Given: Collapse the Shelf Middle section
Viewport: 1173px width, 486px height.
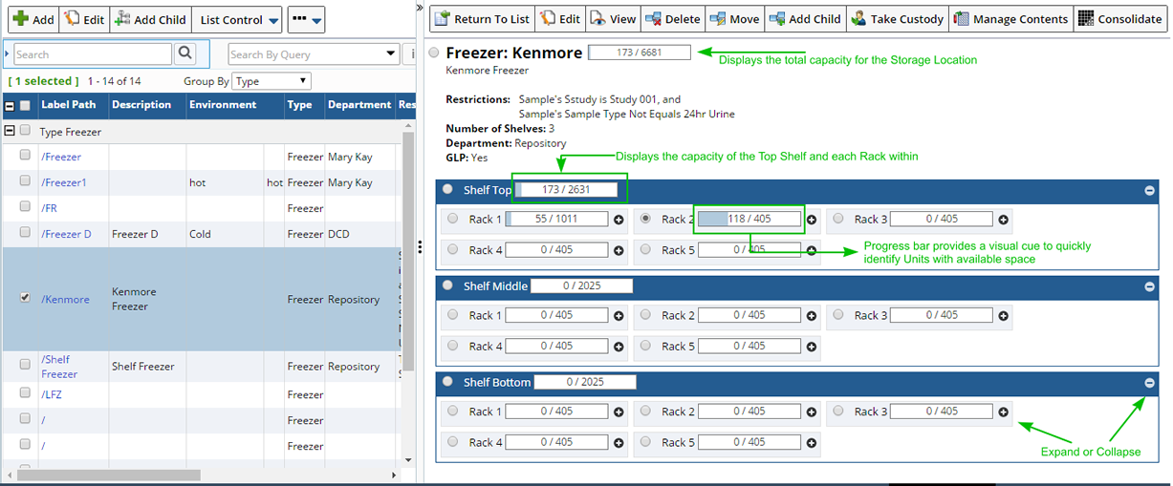Looking at the screenshot, I should point(1149,285).
